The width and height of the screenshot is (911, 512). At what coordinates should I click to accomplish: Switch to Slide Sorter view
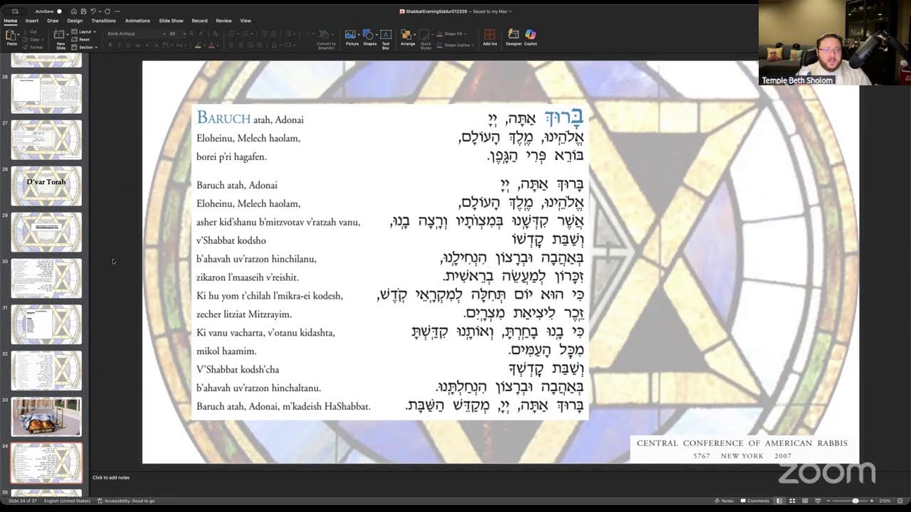coord(792,501)
